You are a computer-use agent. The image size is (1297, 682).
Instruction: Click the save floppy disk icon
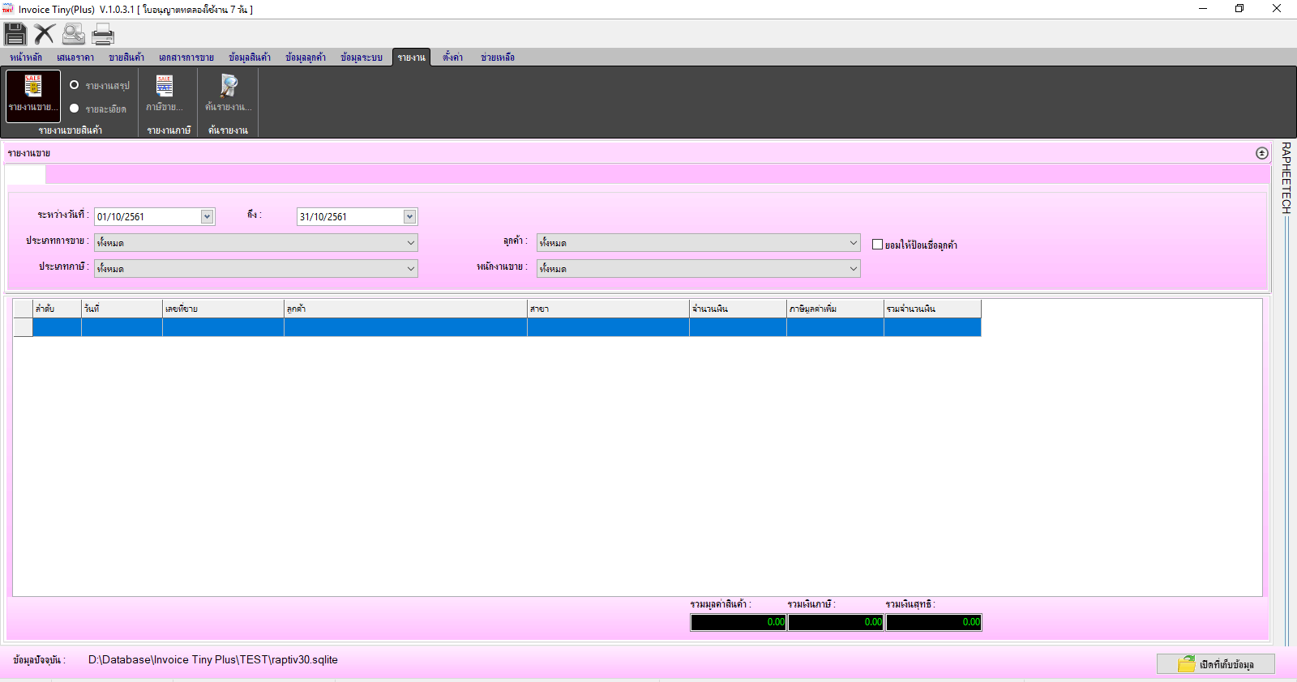pos(15,34)
